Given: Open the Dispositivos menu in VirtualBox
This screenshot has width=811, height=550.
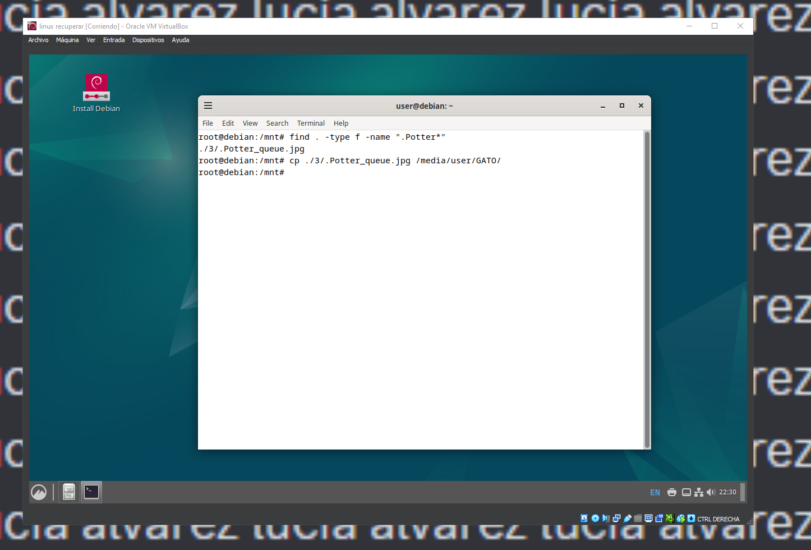Looking at the screenshot, I should [x=148, y=40].
